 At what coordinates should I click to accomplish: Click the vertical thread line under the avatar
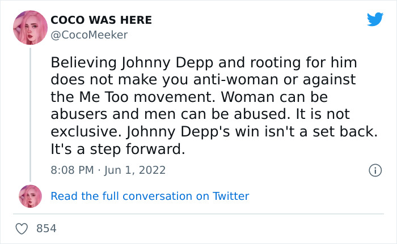[29, 113]
